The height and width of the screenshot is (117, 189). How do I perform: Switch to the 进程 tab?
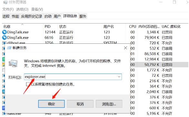click(6, 16)
